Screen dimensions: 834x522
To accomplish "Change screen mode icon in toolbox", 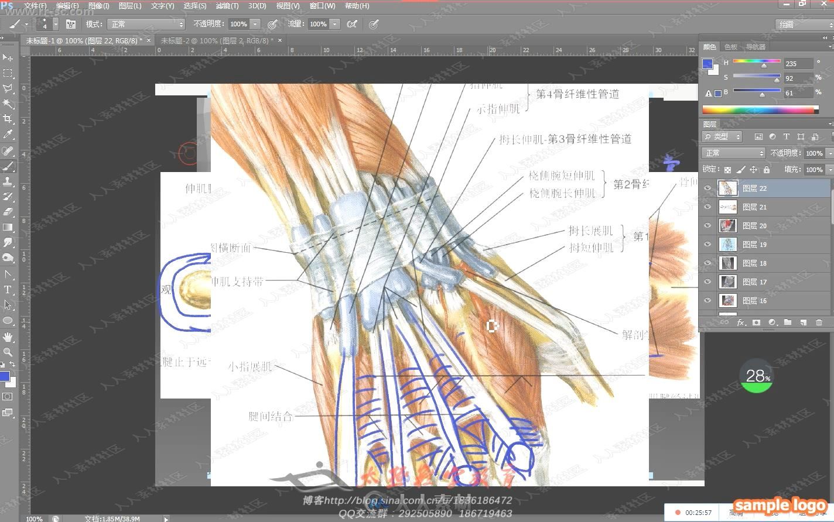I will pyautogui.click(x=8, y=413).
